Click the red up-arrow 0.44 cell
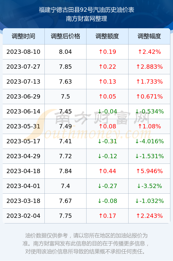173x261 pixels. [107, 171]
